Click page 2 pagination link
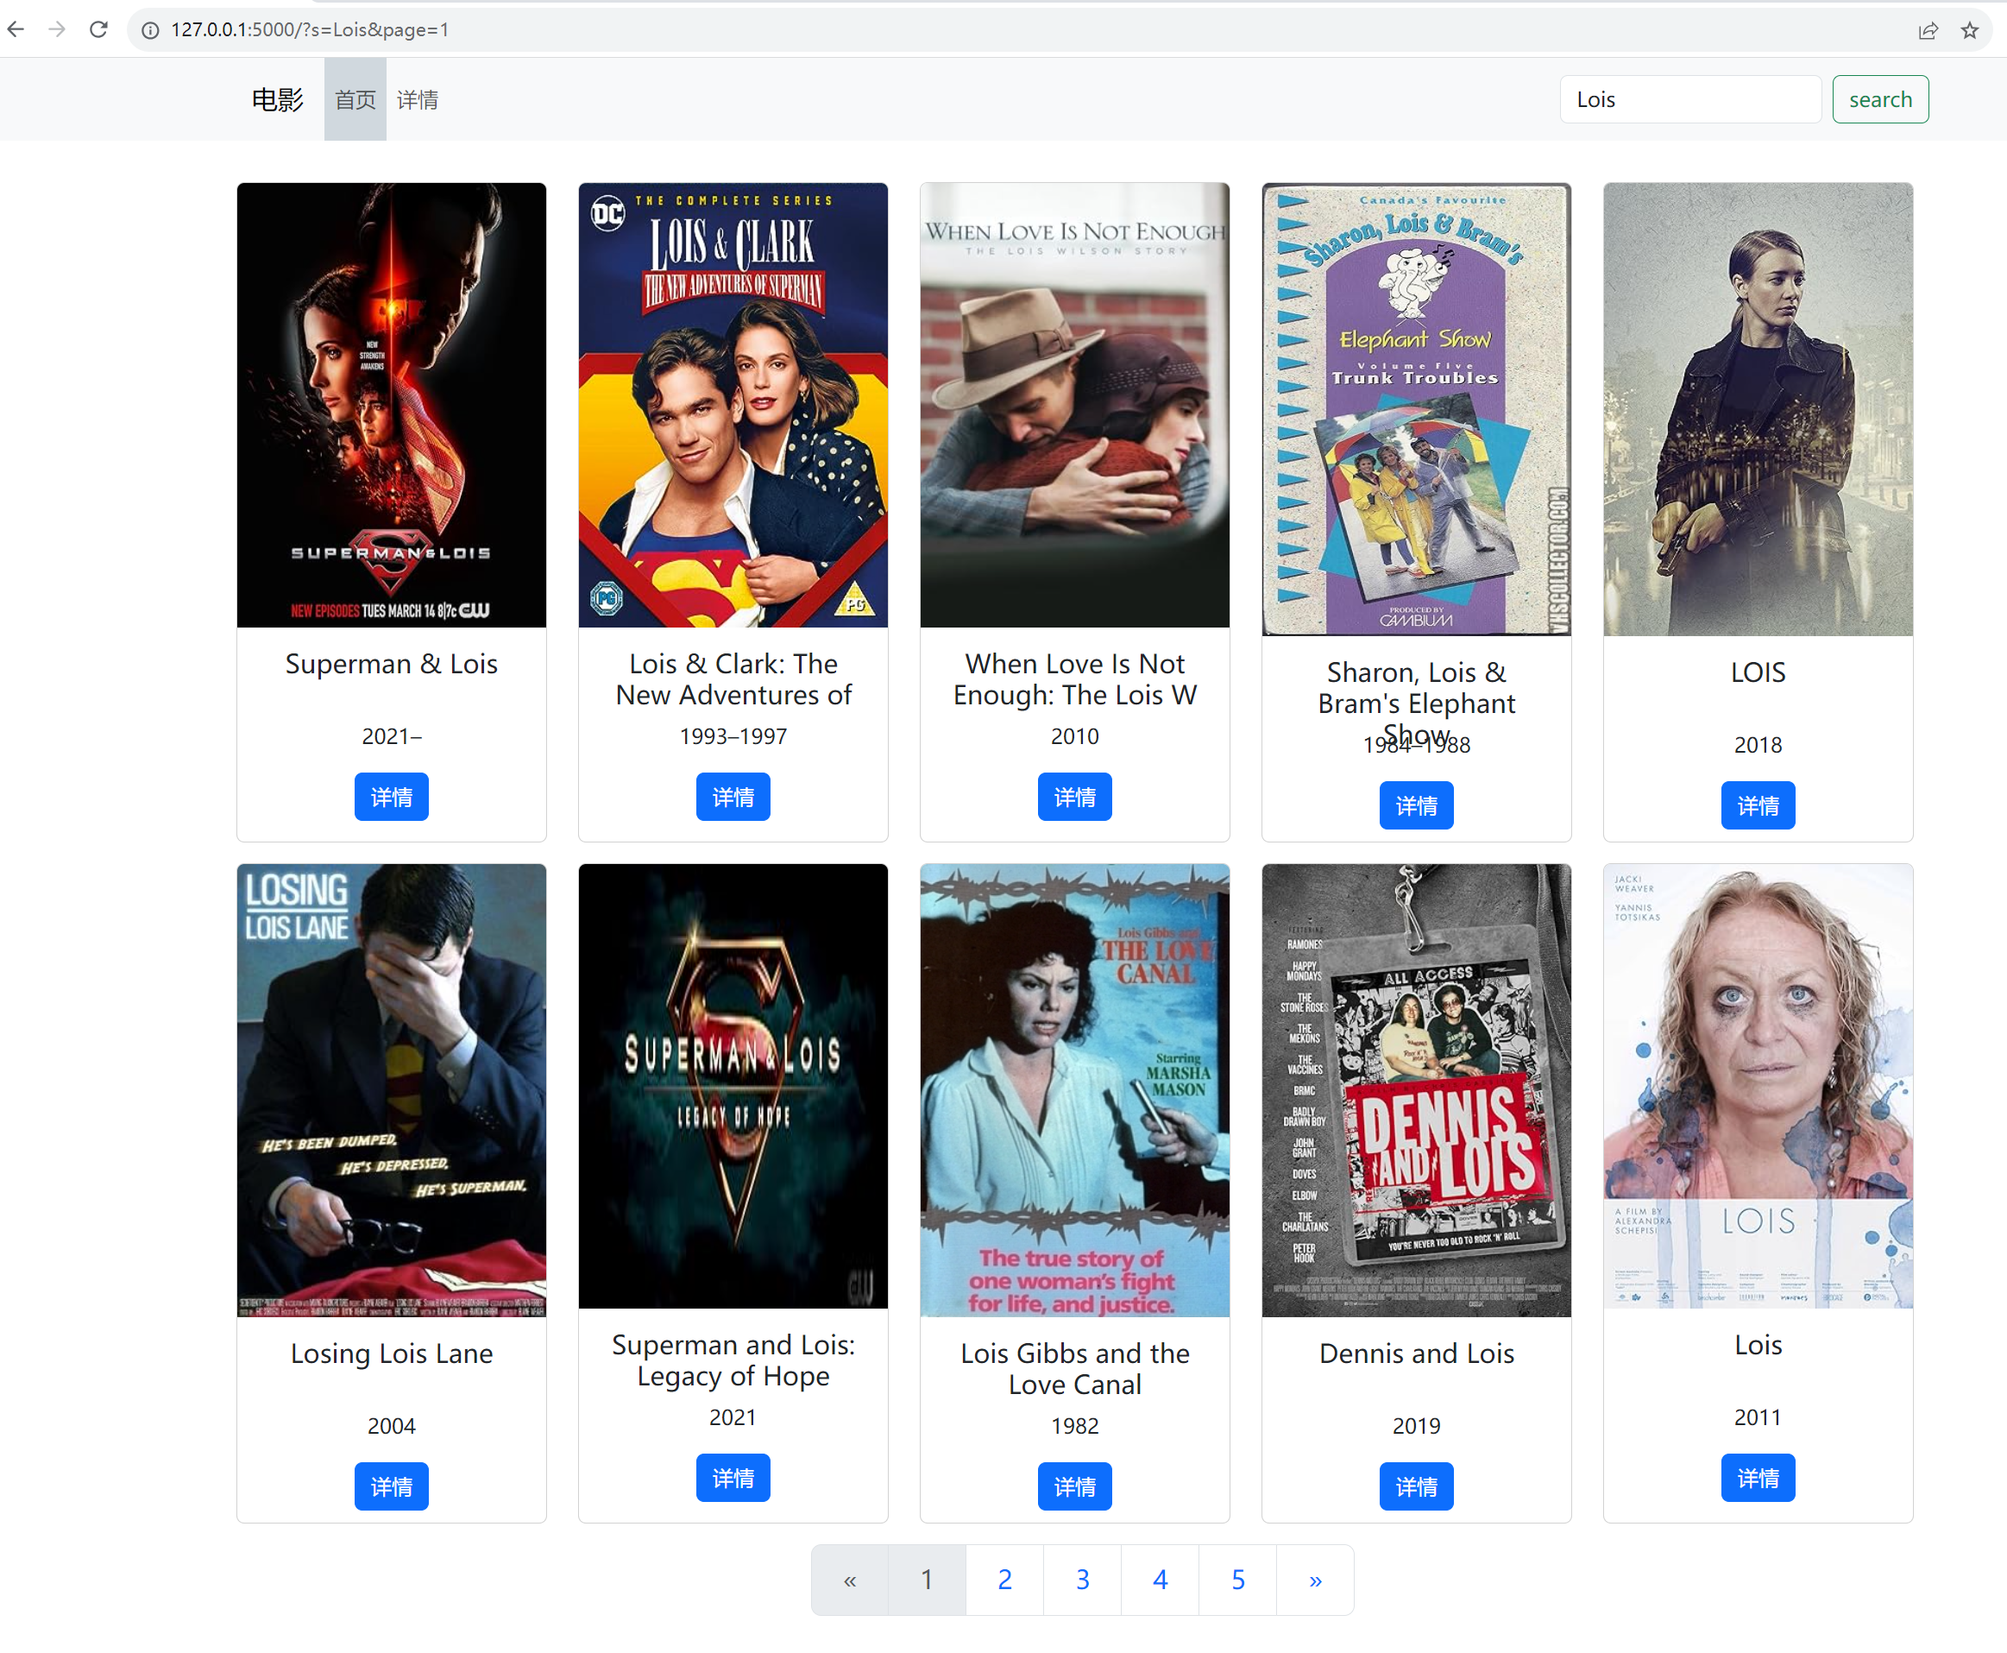This screenshot has width=2007, height=1653. [1003, 1578]
